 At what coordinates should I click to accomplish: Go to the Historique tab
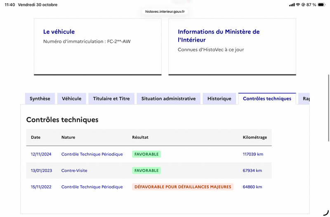[219, 98]
